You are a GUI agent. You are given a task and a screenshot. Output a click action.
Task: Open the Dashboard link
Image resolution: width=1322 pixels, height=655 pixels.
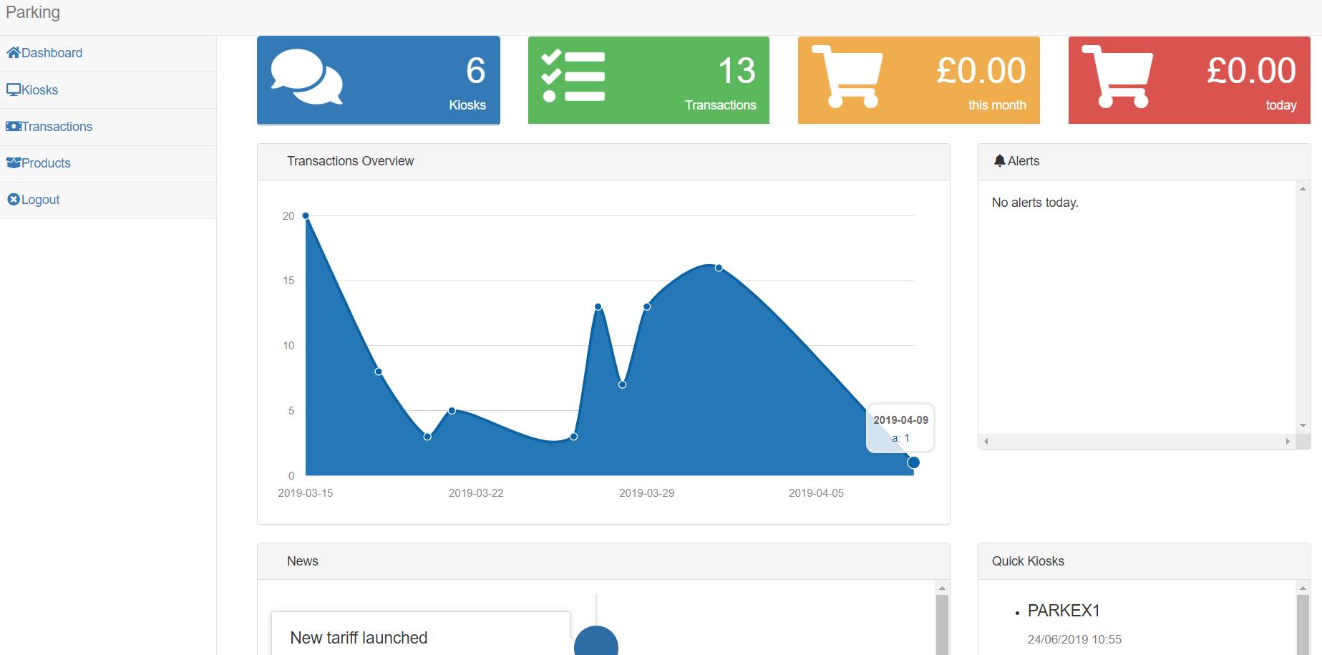(x=52, y=53)
